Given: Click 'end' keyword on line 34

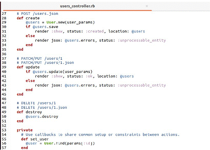Looking at the screenshot, I should (x=29, y=45).
